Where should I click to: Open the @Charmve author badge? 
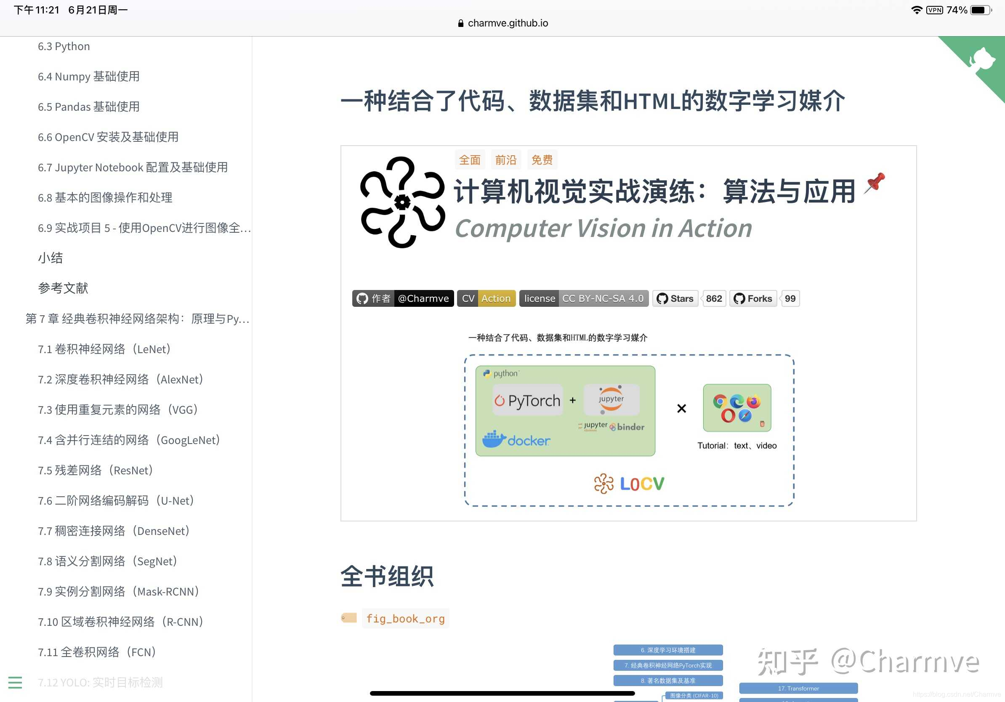coord(403,298)
